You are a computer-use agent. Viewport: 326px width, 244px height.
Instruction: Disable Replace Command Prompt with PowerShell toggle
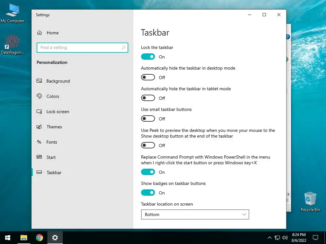point(148,172)
